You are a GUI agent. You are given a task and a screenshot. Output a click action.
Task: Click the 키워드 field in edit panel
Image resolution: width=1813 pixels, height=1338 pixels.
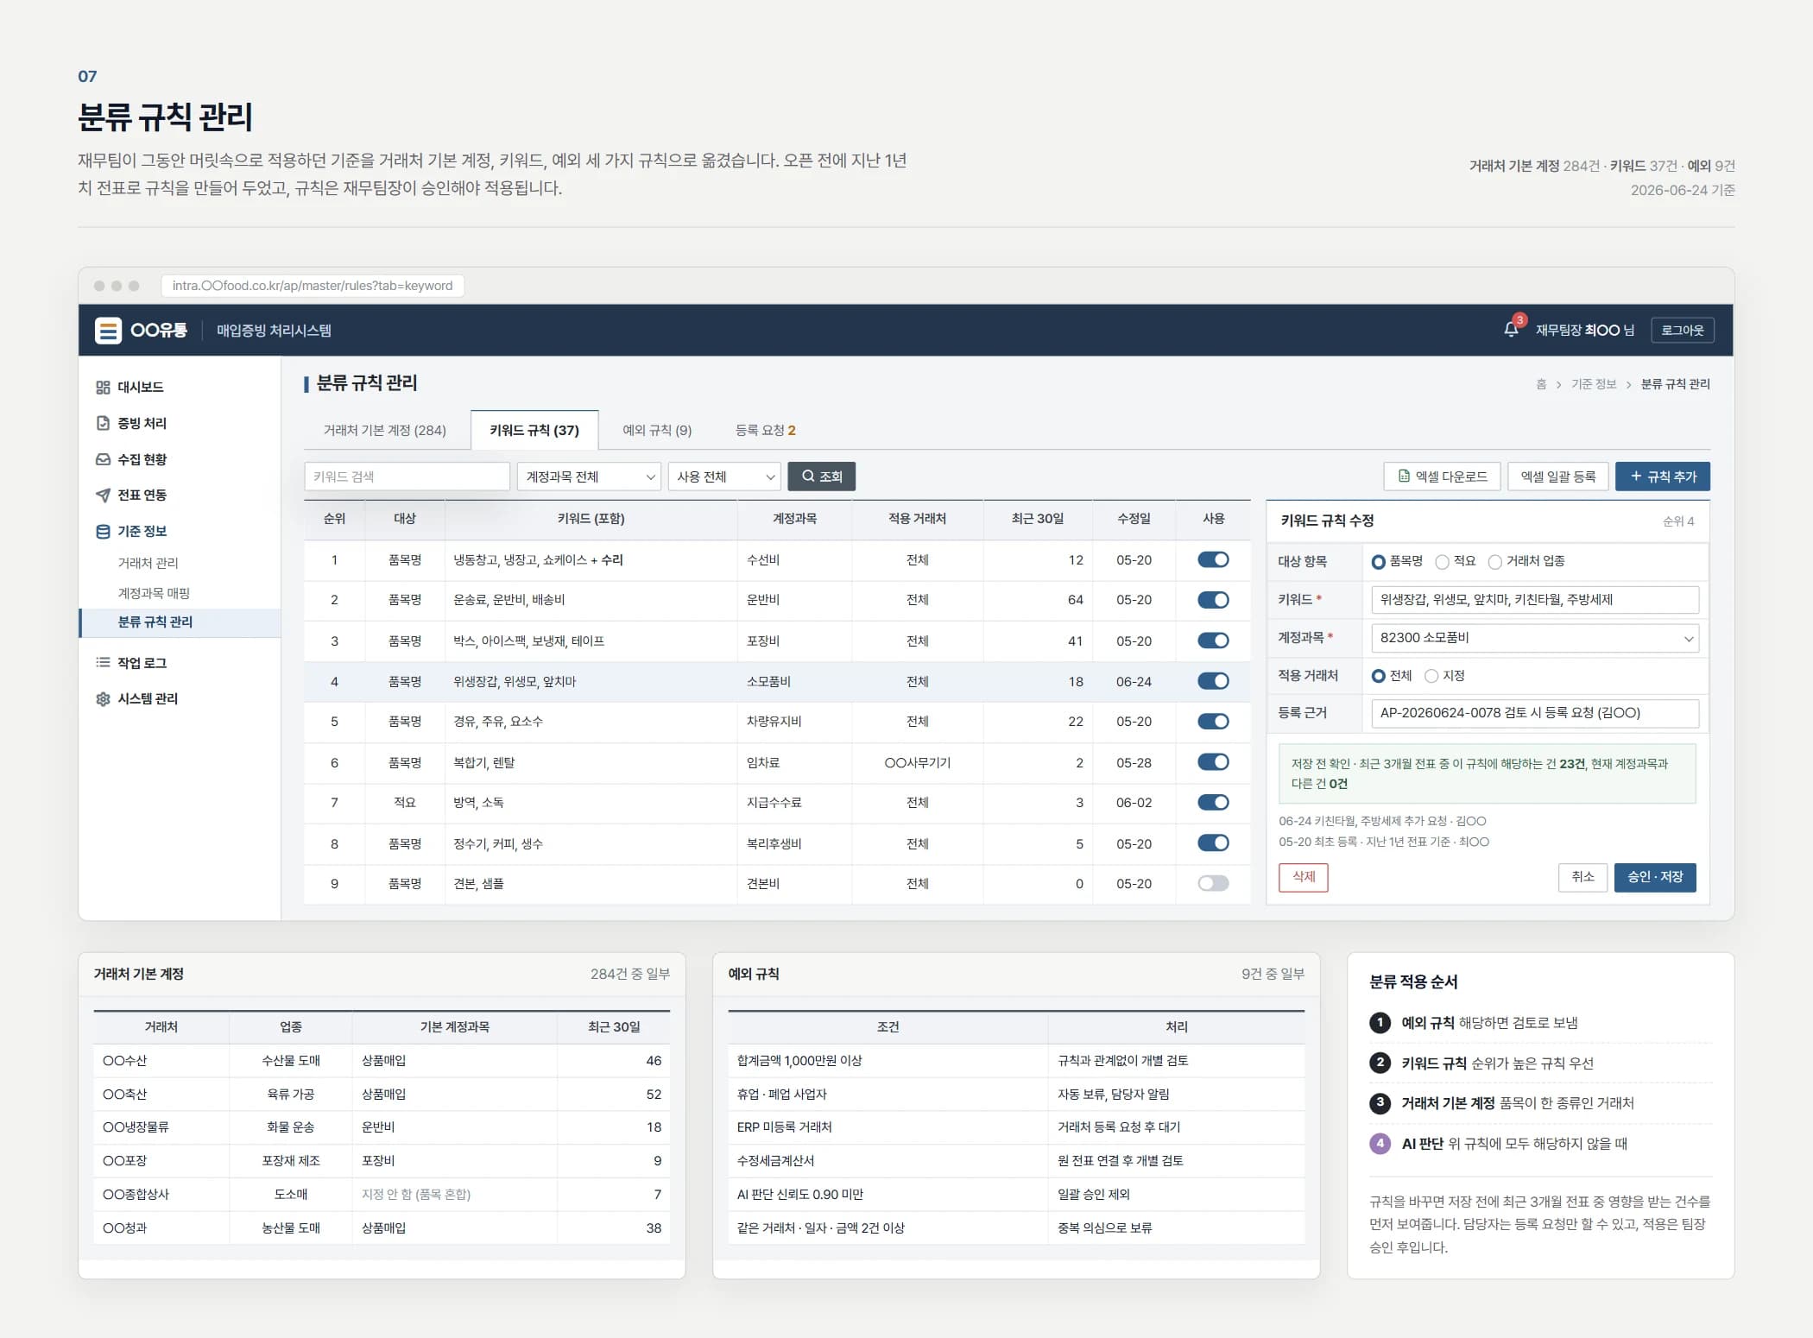point(1534,600)
